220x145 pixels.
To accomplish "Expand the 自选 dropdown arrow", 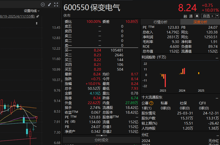I will click(217, 16).
